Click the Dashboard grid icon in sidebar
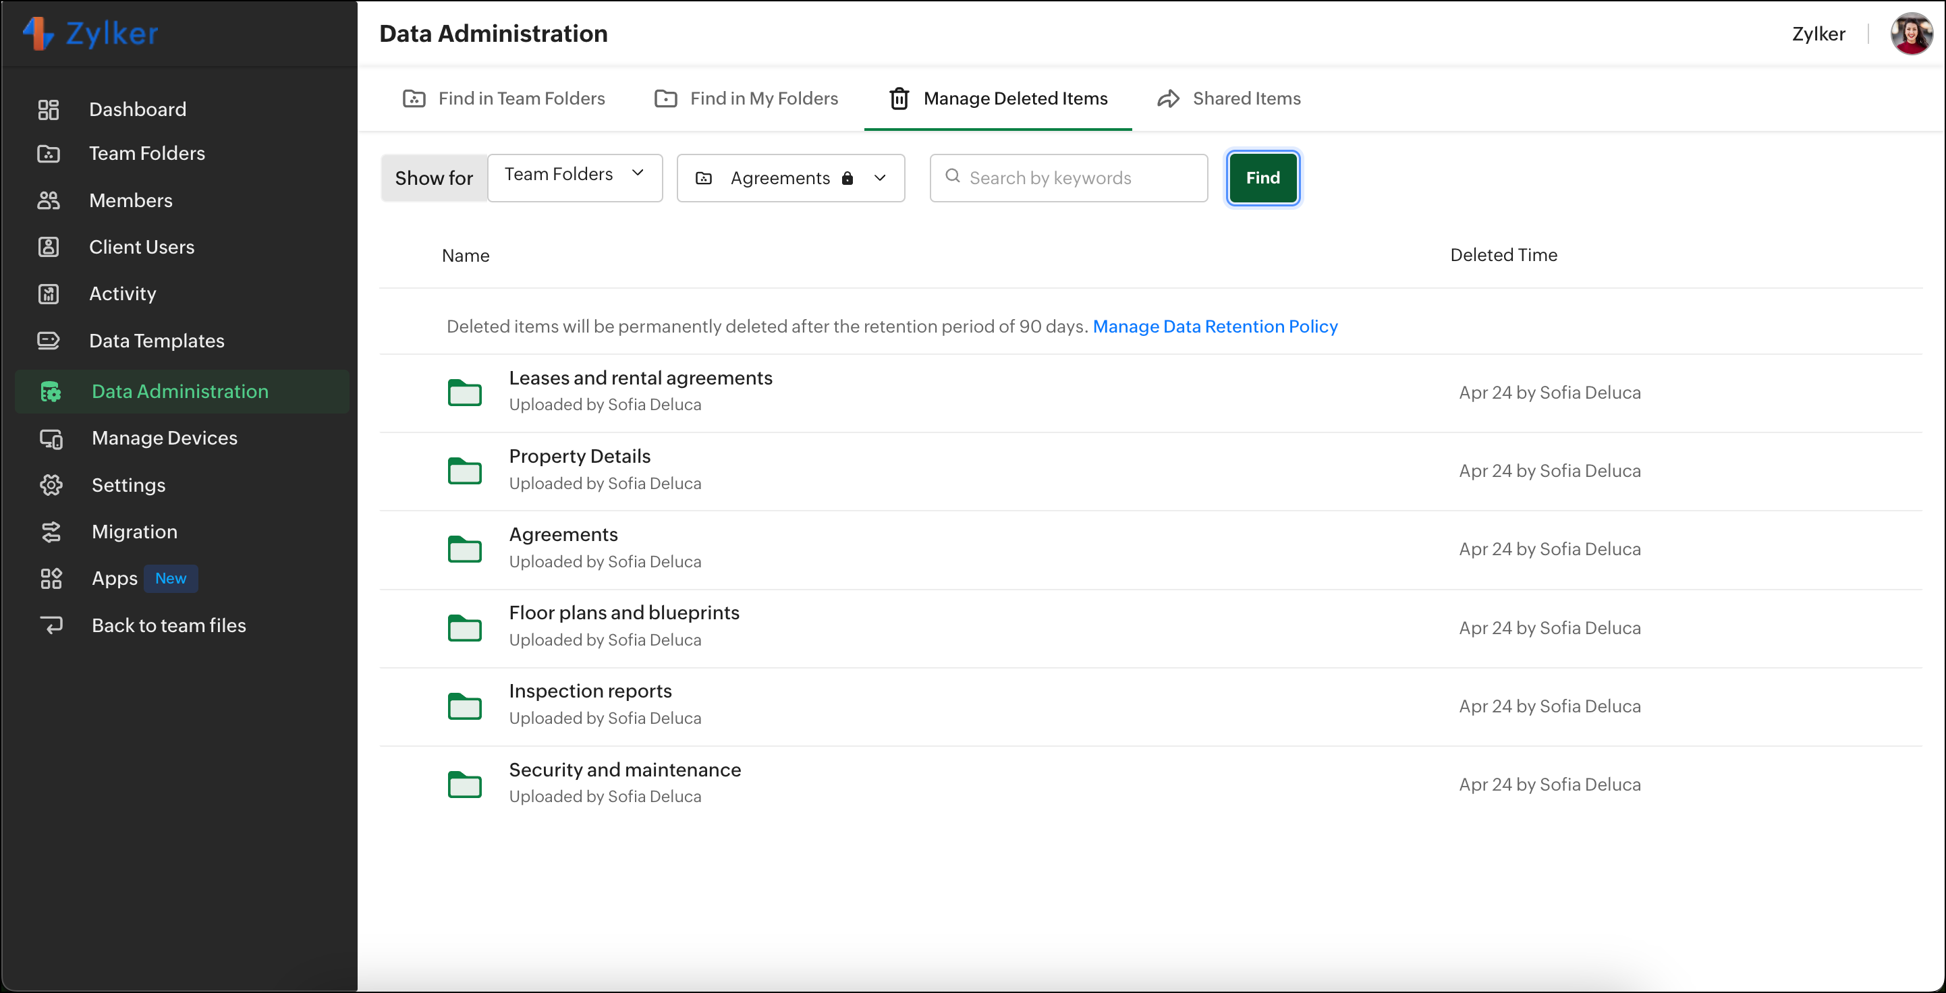The width and height of the screenshot is (1946, 993). point(49,109)
